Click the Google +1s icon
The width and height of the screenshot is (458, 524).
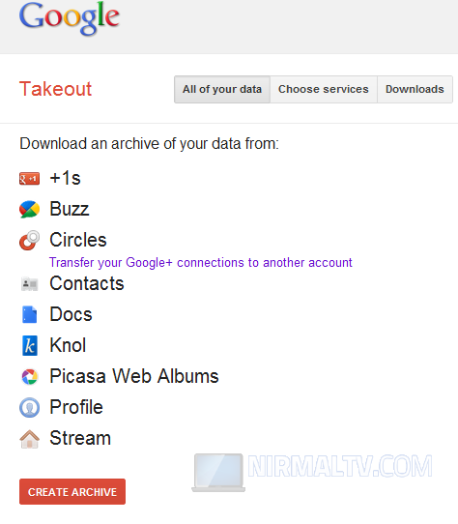tap(29, 179)
